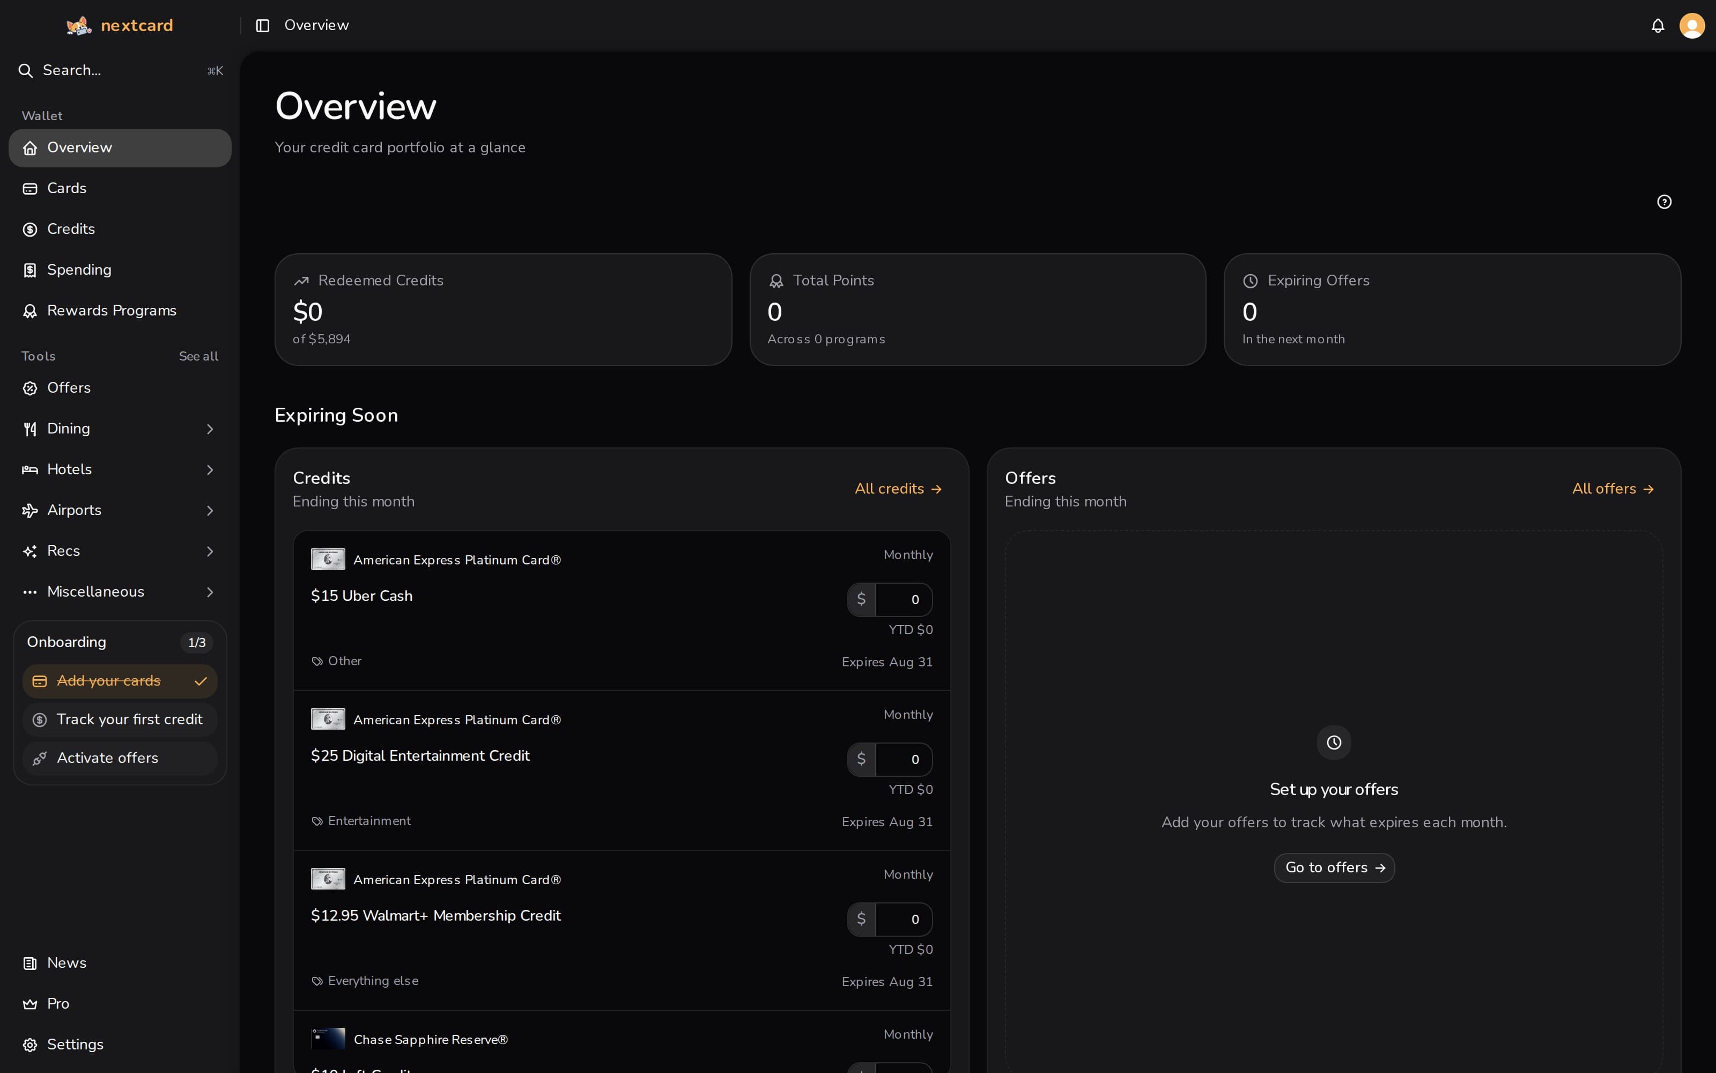Image resolution: width=1716 pixels, height=1073 pixels.
Task: Click the nextcard fox logo
Action: [x=79, y=26]
